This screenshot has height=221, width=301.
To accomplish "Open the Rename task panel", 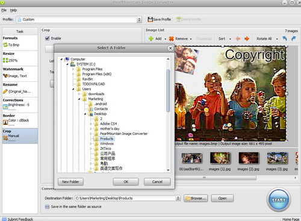I will point(20,89).
